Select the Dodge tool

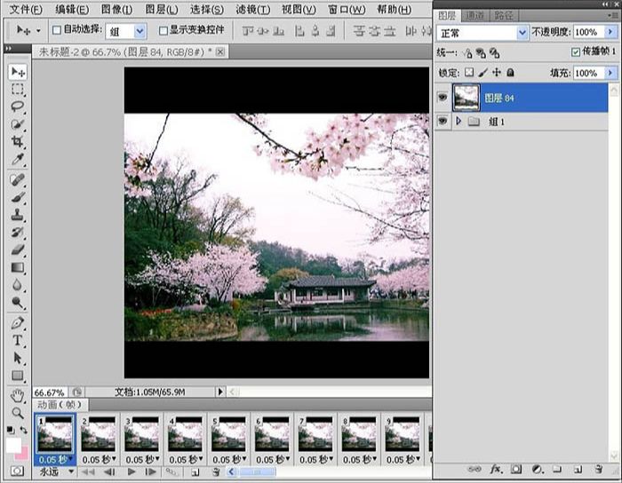coord(18,303)
